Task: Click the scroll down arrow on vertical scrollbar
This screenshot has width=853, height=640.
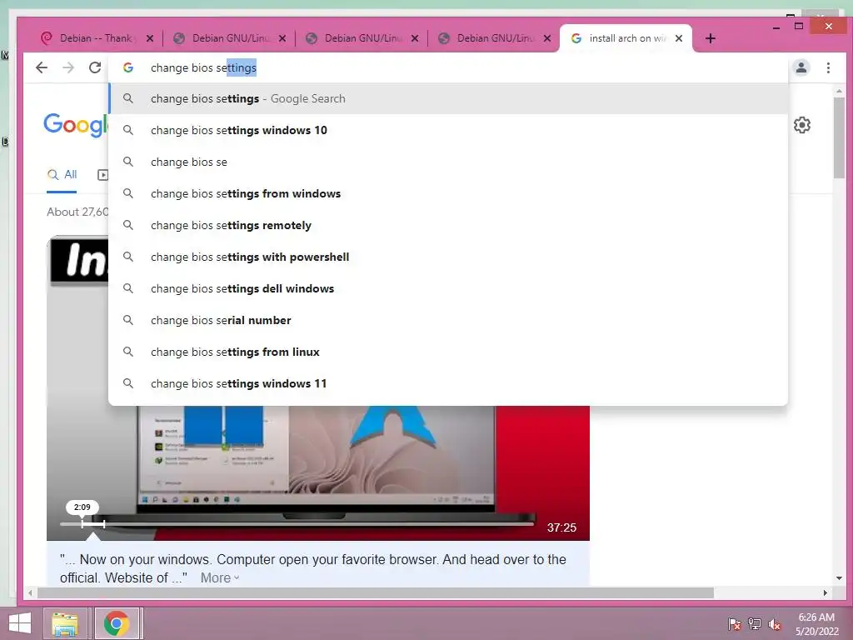Action: click(839, 578)
